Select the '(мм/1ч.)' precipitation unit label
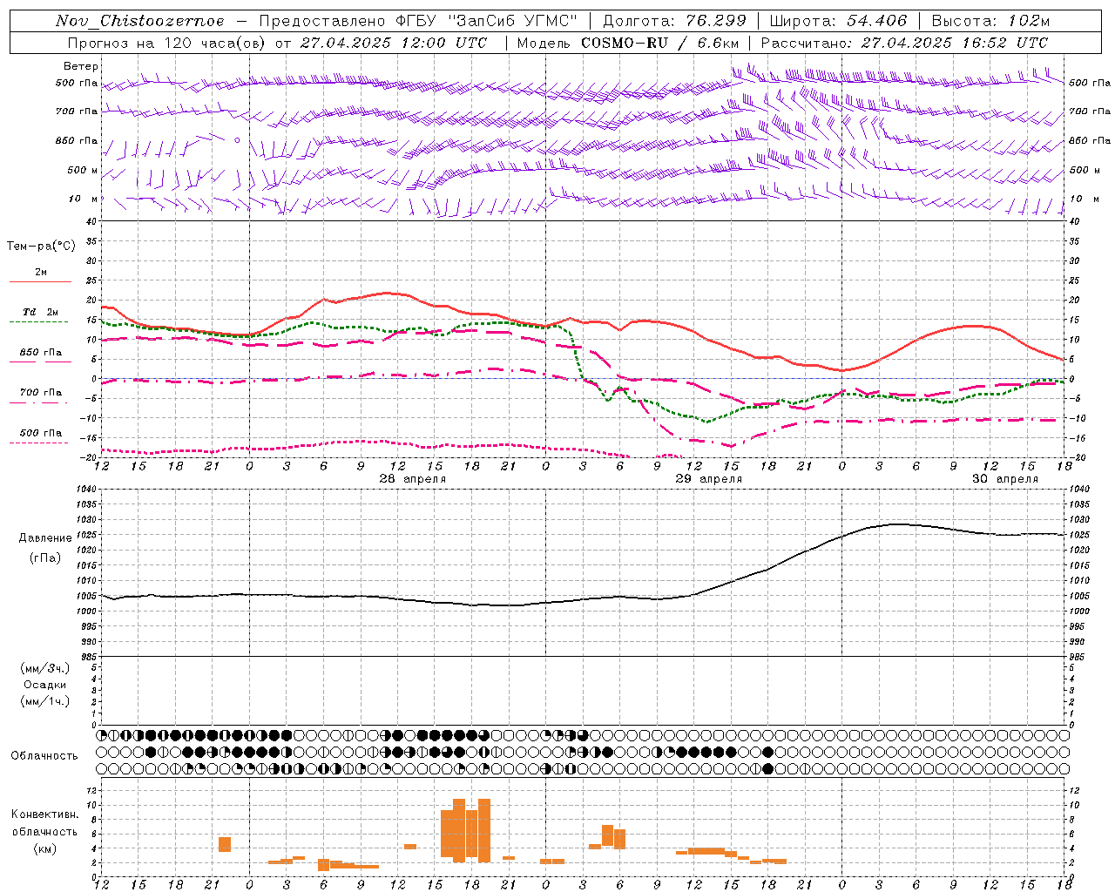The height and width of the screenshot is (892, 1115). tap(45, 701)
